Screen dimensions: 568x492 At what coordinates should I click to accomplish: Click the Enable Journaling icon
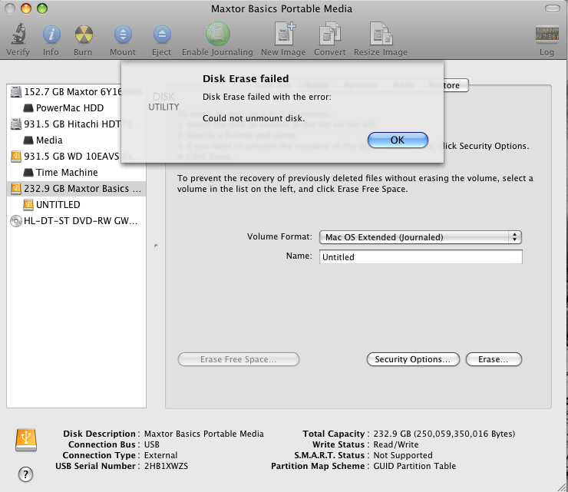tap(217, 34)
